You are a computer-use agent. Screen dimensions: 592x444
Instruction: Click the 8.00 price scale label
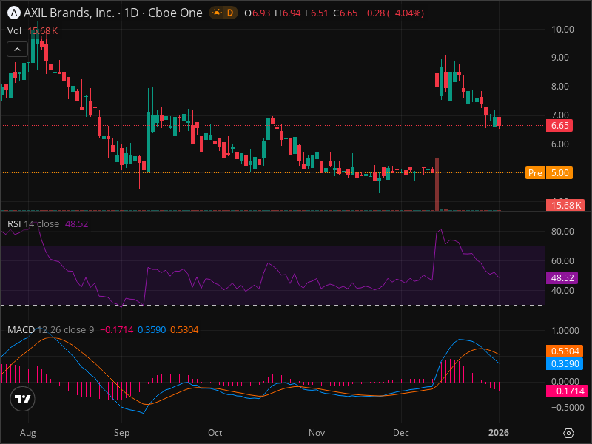560,87
